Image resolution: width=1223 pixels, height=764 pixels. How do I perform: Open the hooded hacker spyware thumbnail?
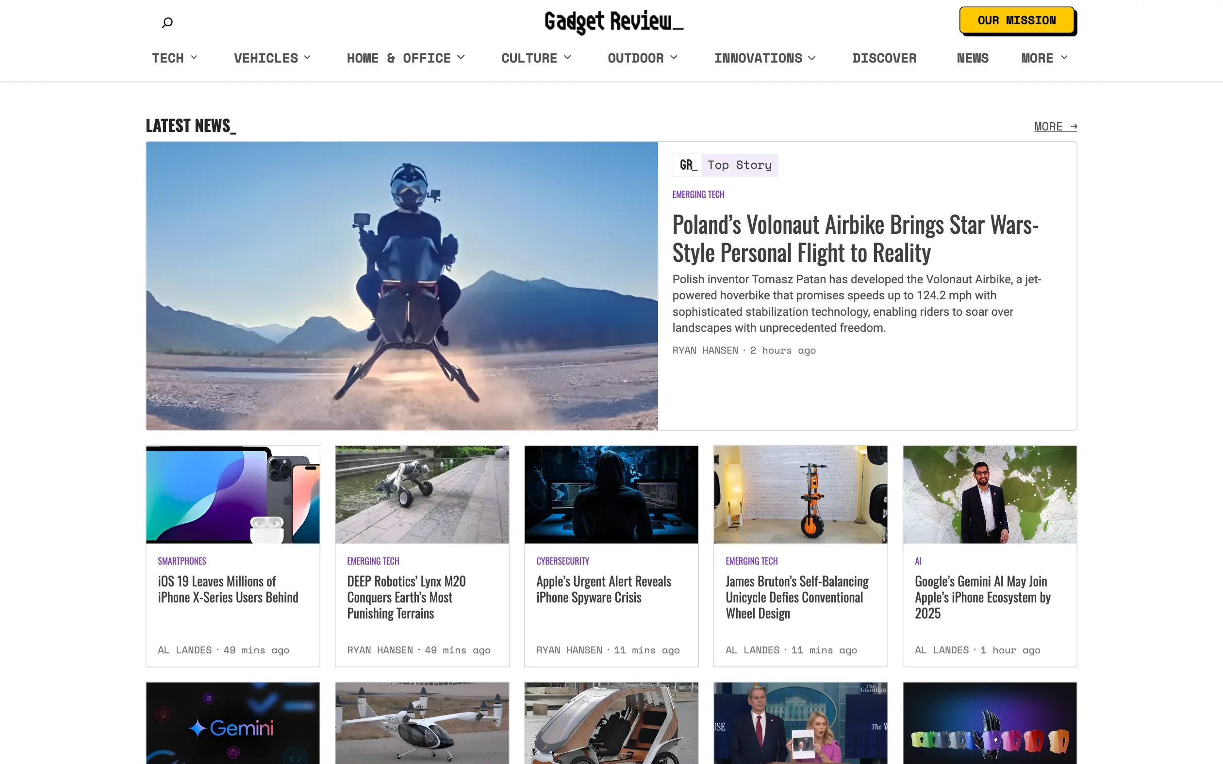pos(611,494)
